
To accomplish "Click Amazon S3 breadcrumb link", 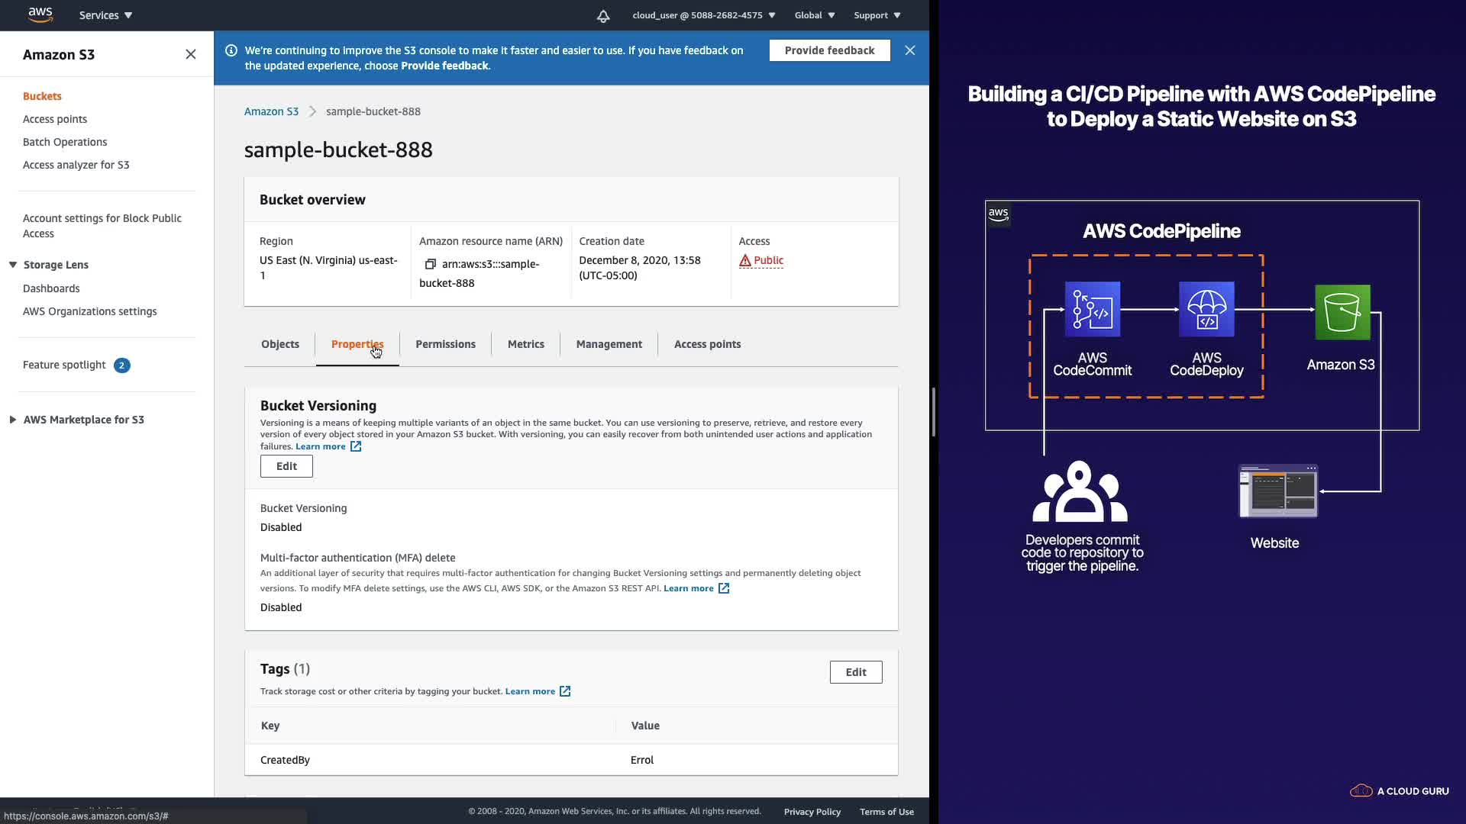I will [x=271, y=111].
